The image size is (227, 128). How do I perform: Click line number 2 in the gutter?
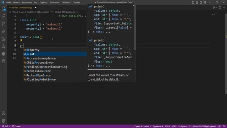click(x=15, y=20)
